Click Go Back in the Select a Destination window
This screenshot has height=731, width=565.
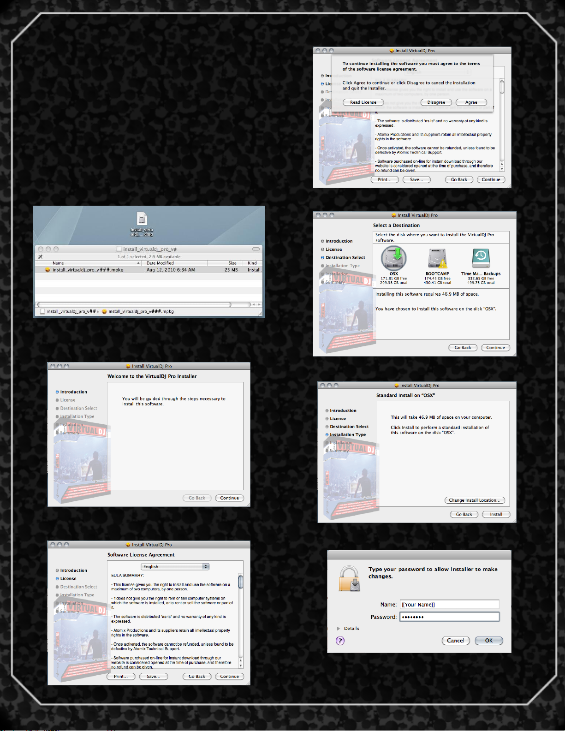point(463,348)
